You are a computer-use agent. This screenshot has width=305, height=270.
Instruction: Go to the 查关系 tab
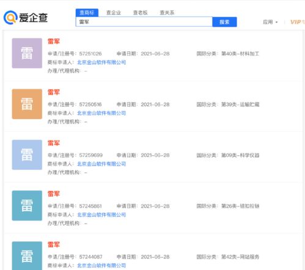(167, 13)
